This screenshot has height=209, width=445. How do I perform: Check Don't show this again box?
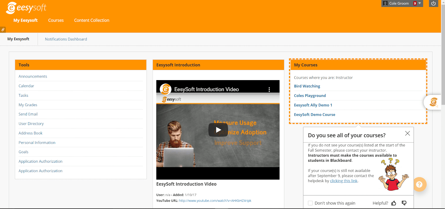coord(310,203)
